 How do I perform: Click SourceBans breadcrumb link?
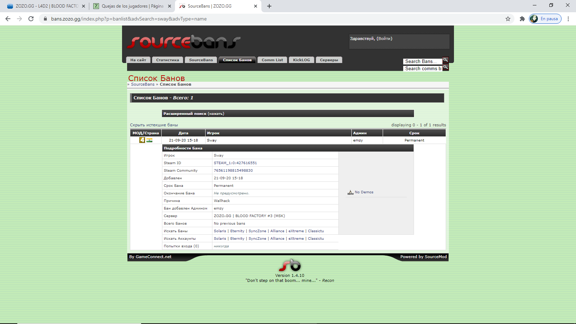coord(143,84)
